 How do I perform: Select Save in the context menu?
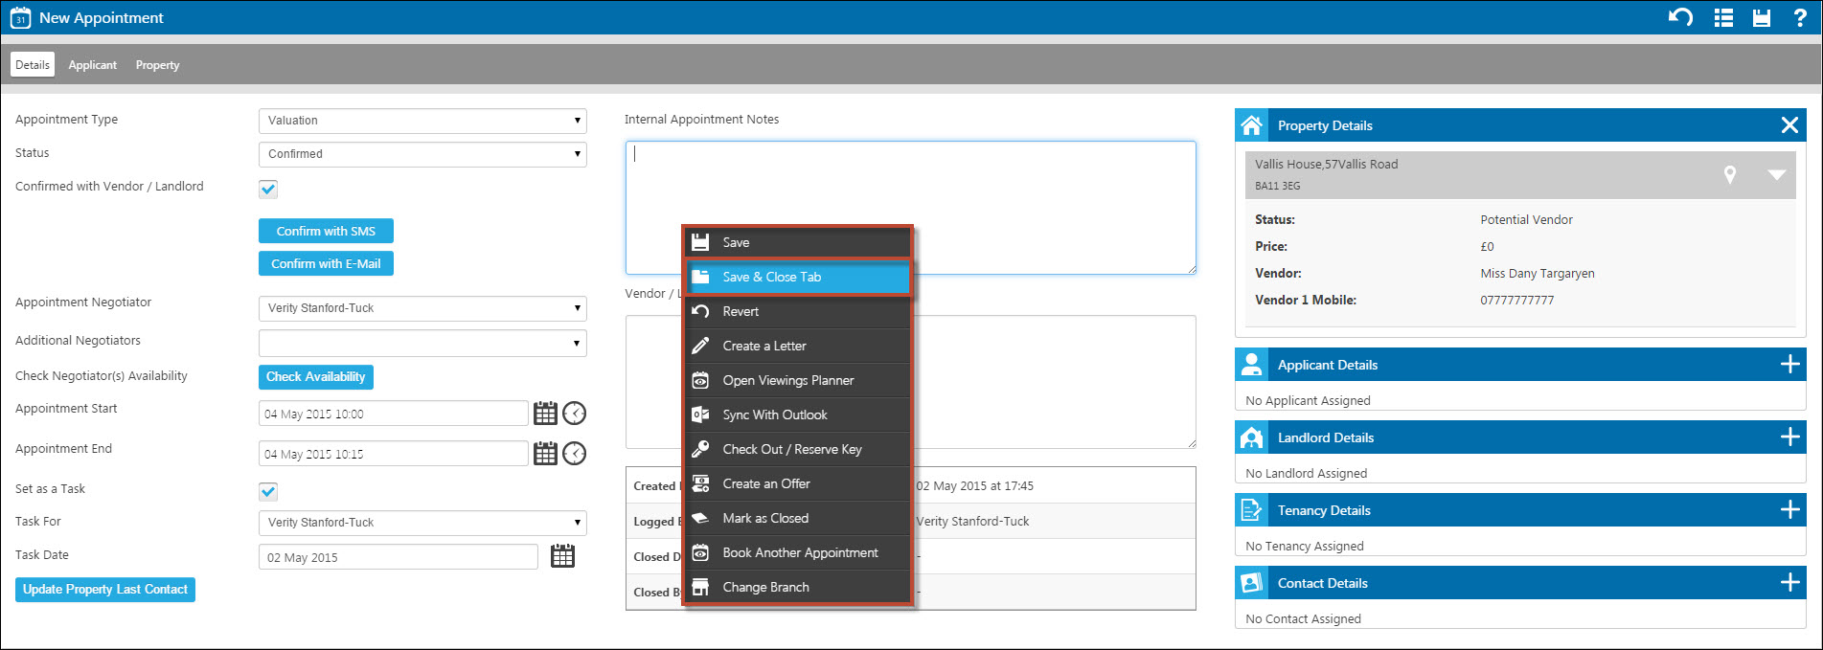pos(798,242)
